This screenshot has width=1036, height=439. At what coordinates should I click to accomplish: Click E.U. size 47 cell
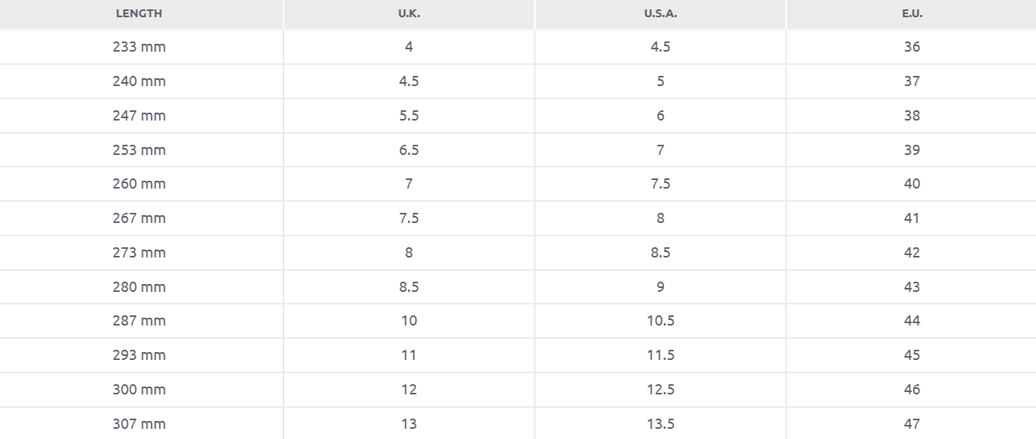point(911,424)
